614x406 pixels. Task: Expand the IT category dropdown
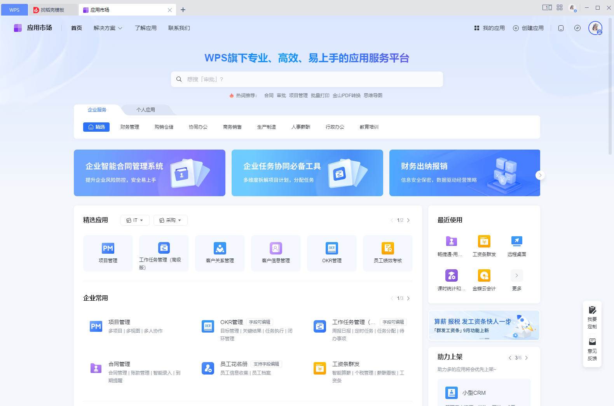click(135, 220)
